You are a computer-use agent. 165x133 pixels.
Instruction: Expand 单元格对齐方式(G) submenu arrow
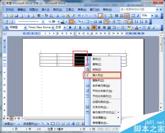tap(118, 112)
